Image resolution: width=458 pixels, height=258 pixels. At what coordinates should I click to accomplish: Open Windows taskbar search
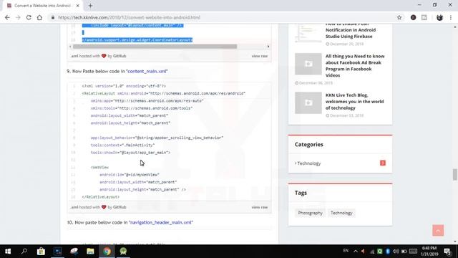point(24,252)
